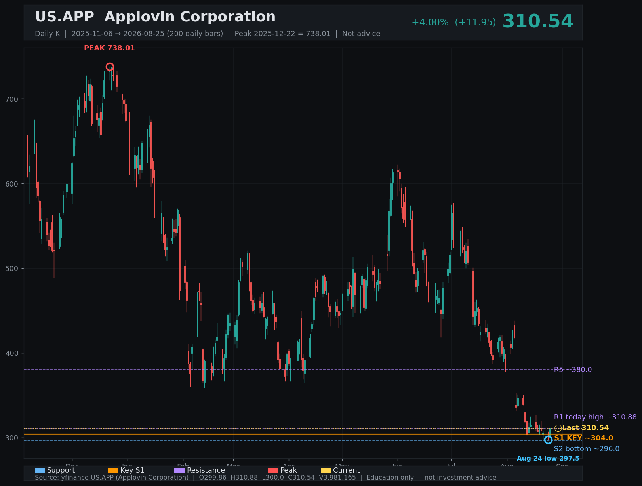Select the purple Resistance legend swatch
The image size is (642, 486).
click(179, 470)
